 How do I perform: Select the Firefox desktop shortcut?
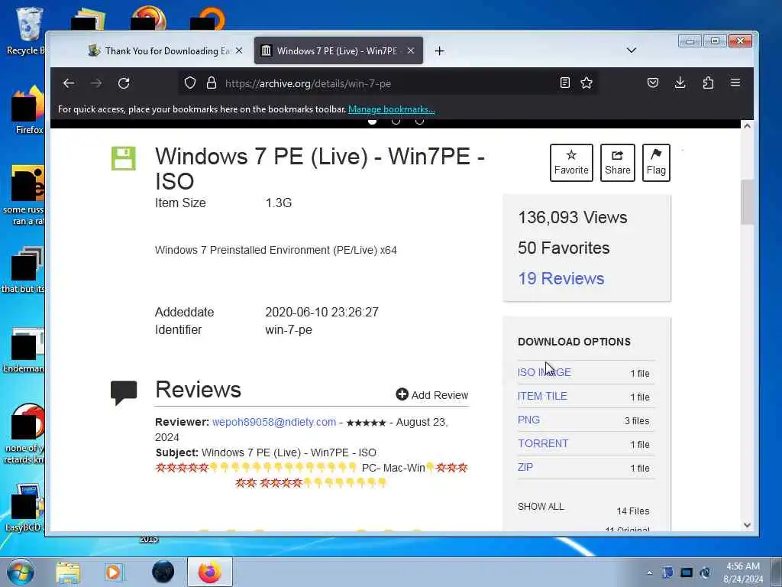pyautogui.click(x=28, y=111)
